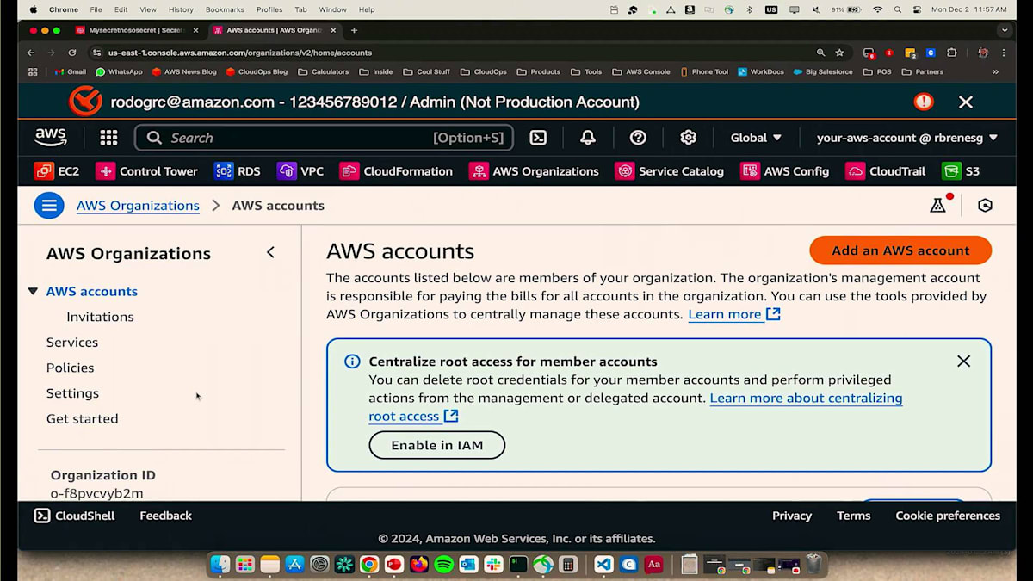
Task: Open CloudTrail shortcut
Action: coord(886,171)
